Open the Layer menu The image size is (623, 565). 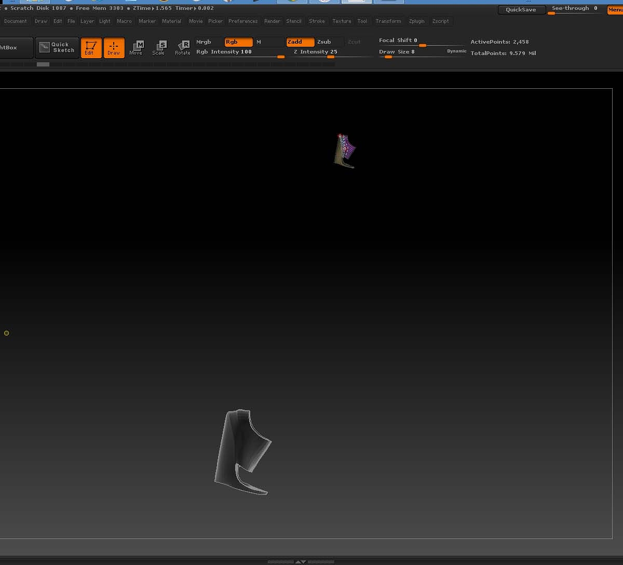pyautogui.click(x=87, y=21)
